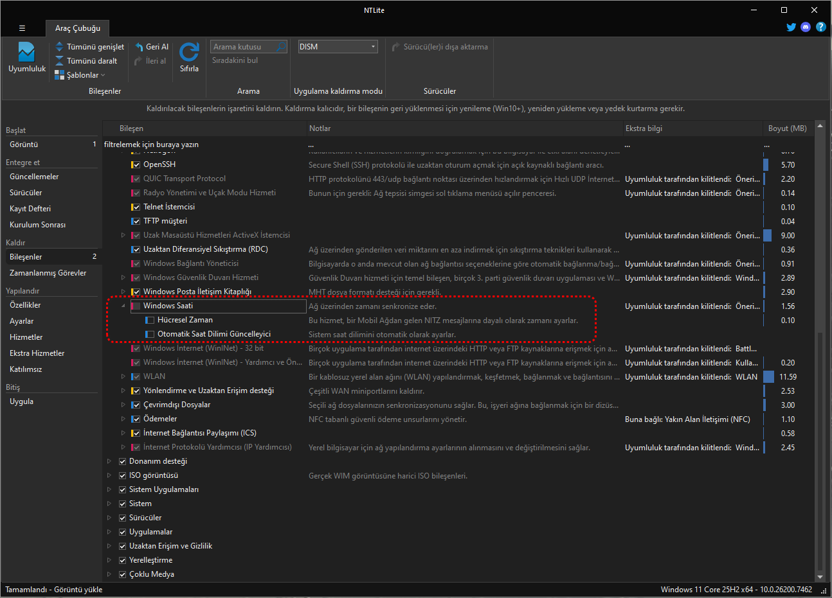Click Uygula in the sidebar

pyautogui.click(x=51, y=401)
